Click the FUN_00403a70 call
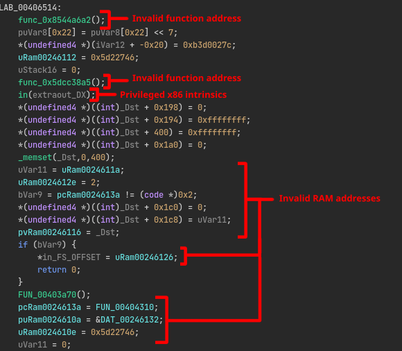This screenshot has height=351, width=402. 54,295
